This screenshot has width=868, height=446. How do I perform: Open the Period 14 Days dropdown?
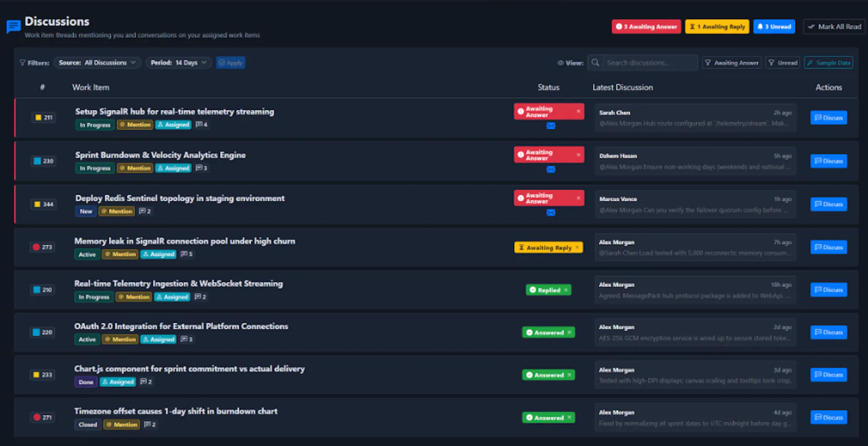(x=178, y=63)
